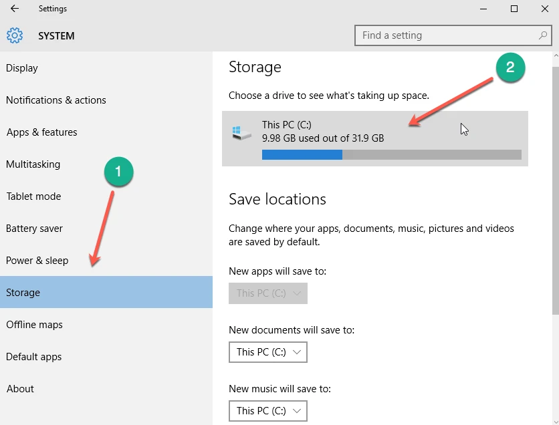Open Display settings
Image resolution: width=559 pixels, height=425 pixels.
(22, 68)
